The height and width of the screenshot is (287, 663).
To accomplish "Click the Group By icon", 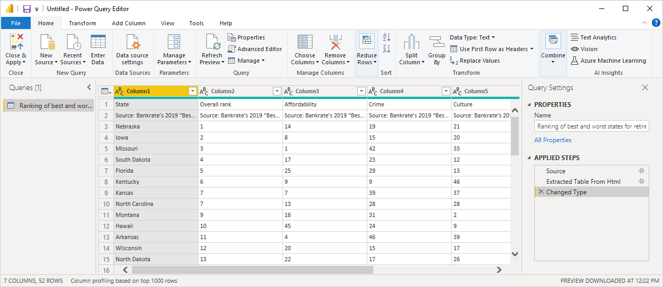I will point(437,42).
